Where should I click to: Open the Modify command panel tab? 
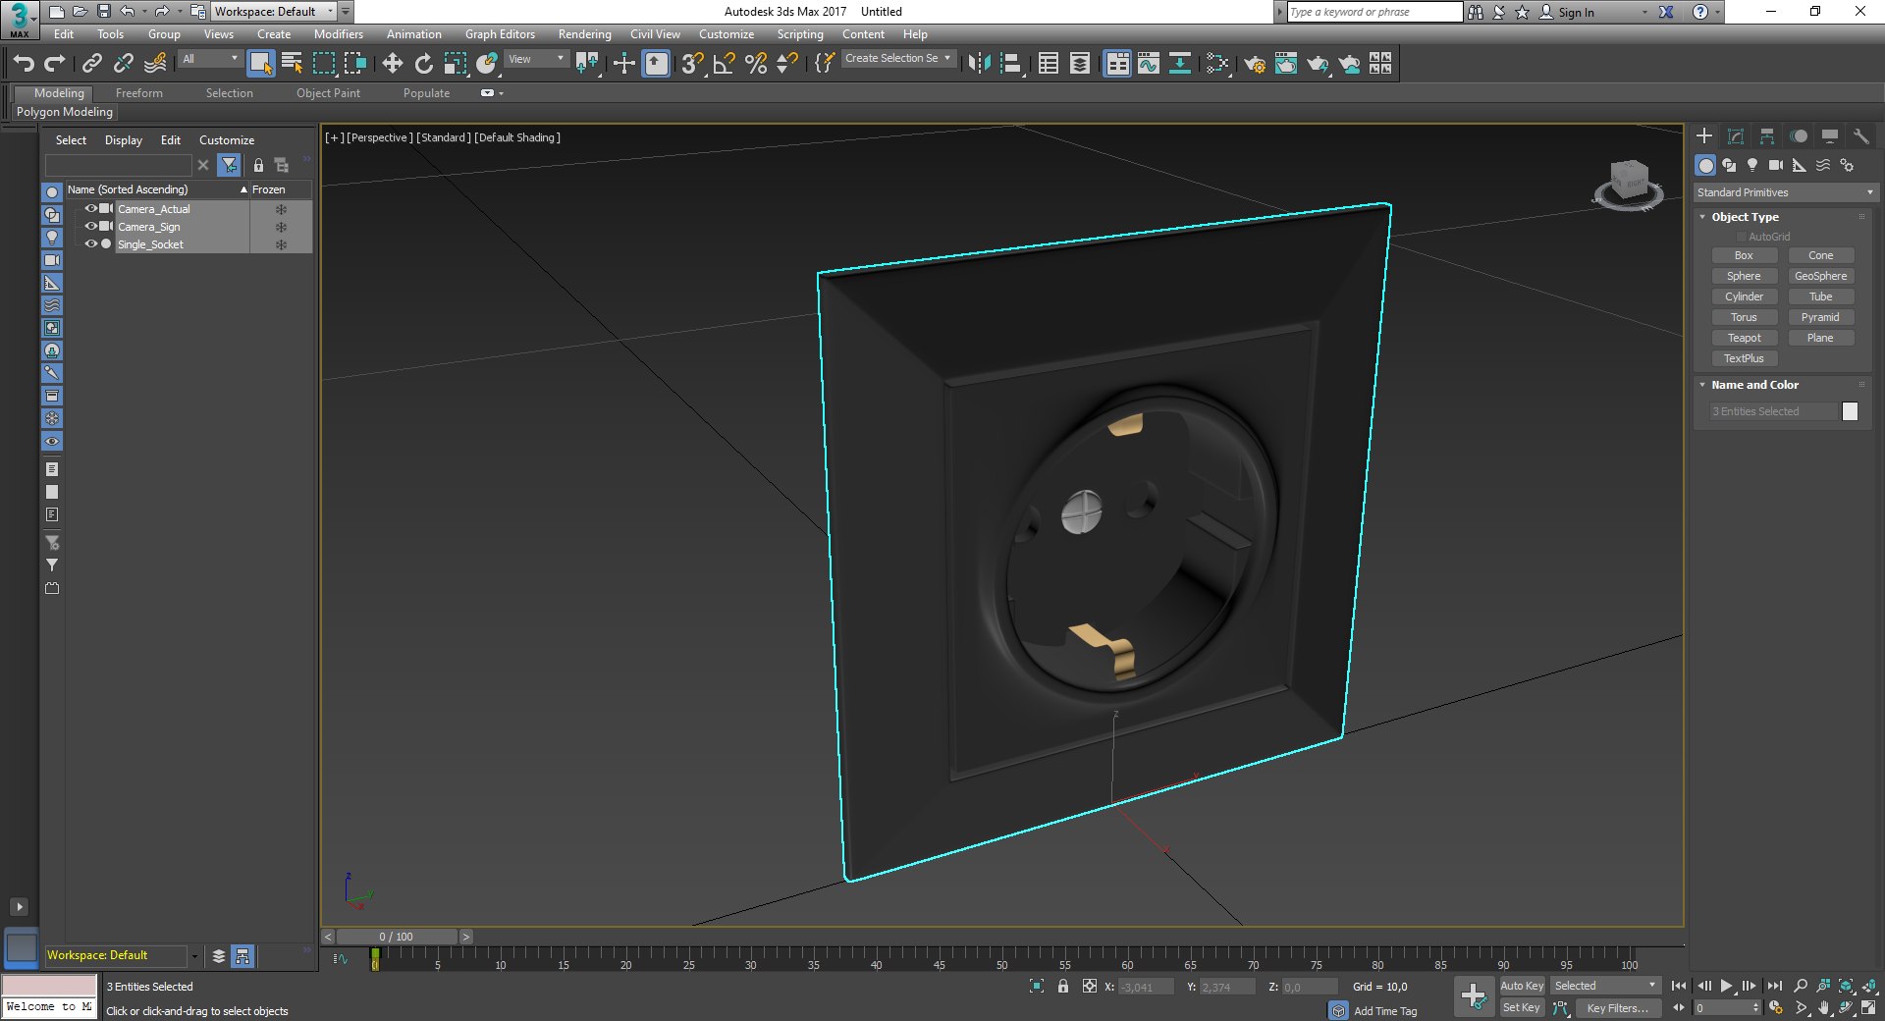[1736, 136]
